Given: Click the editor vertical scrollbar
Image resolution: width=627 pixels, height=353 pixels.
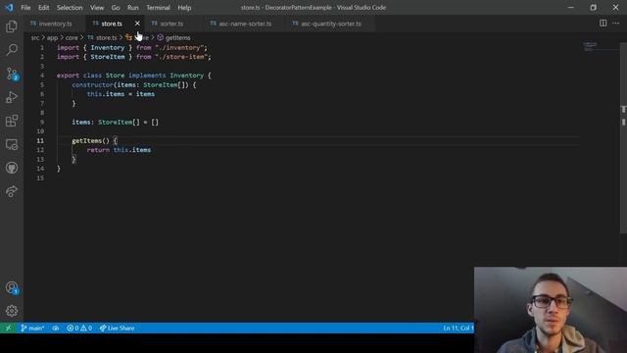Looking at the screenshot, I should [x=623, y=136].
